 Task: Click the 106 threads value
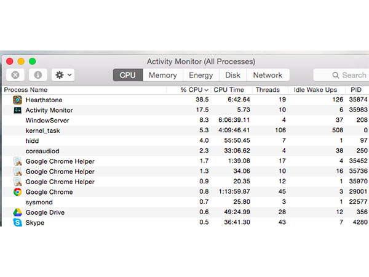pyautogui.click(x=280, y=130)
